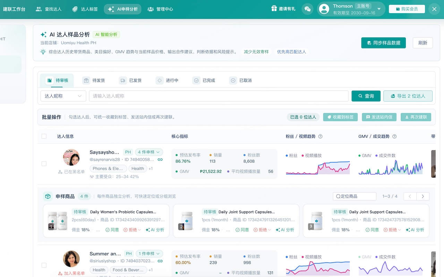Image resolution: width=444 pixels, height=277 pixels.
Task: Focus the 定位商品 search box
Action: point(355,196)
